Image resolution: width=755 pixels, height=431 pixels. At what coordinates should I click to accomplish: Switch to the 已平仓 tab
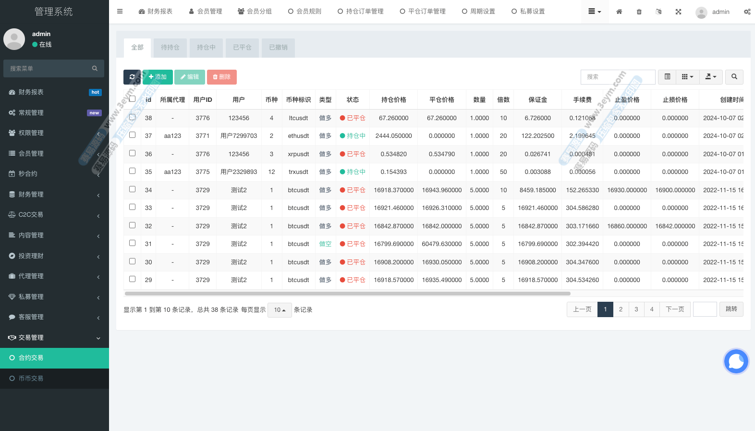tap(242, 48)
